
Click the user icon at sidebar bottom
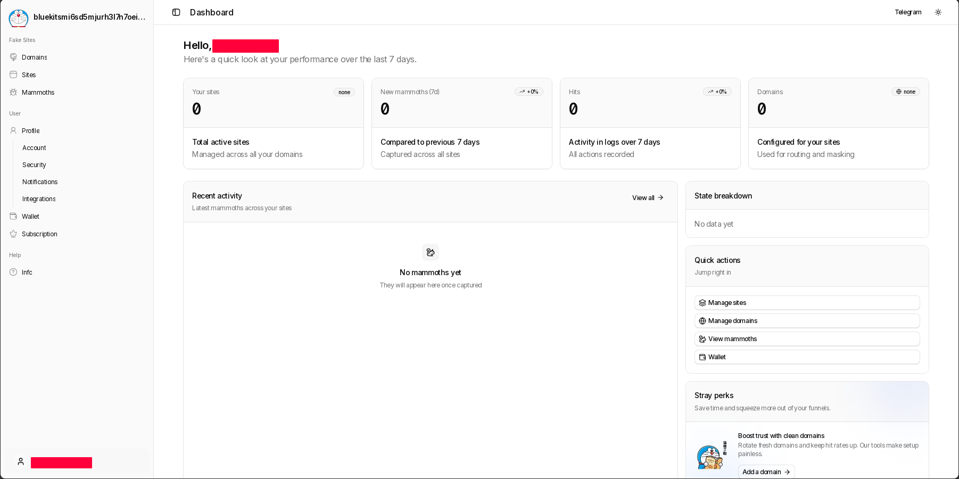tap(21, 462)
